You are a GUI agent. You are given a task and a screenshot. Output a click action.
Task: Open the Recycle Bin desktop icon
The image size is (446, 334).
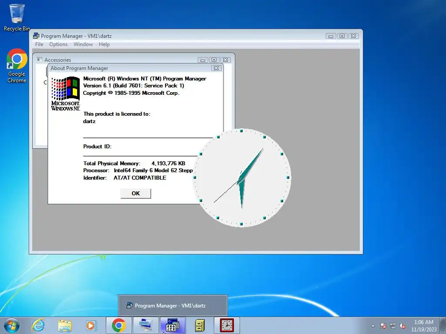click(17, 17)
